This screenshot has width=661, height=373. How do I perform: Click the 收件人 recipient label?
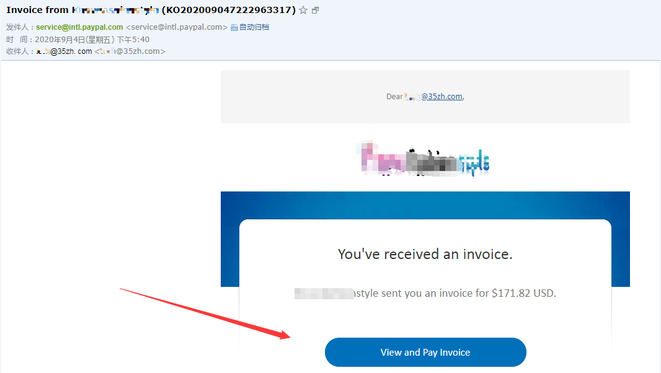17,51
